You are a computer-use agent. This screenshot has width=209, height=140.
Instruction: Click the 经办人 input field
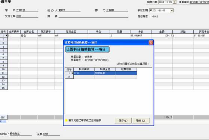pos(70,10)
